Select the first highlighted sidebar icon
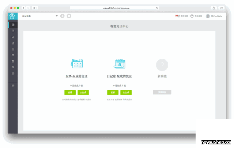 click(13, 25)
